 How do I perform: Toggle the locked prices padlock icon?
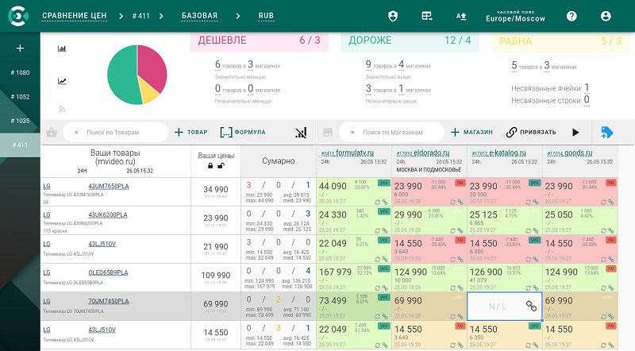point(210,166)
